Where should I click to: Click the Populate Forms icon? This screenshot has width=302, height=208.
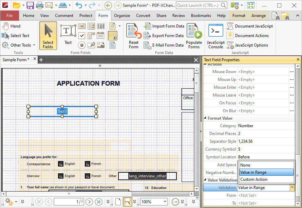(194, 36)
